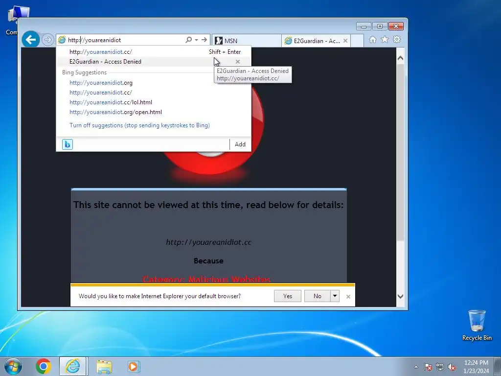Click Add search provider button

240,144
